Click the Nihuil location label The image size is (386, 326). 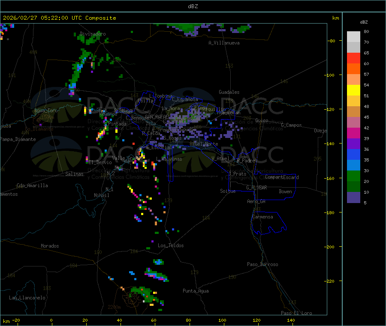point(101,195)
